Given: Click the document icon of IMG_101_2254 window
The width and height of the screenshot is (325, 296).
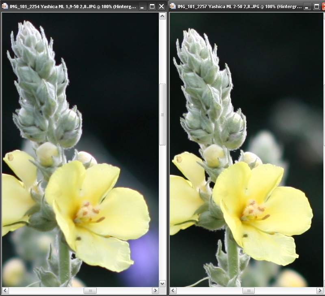Looking at the screenshot, I should coord(5,6).
